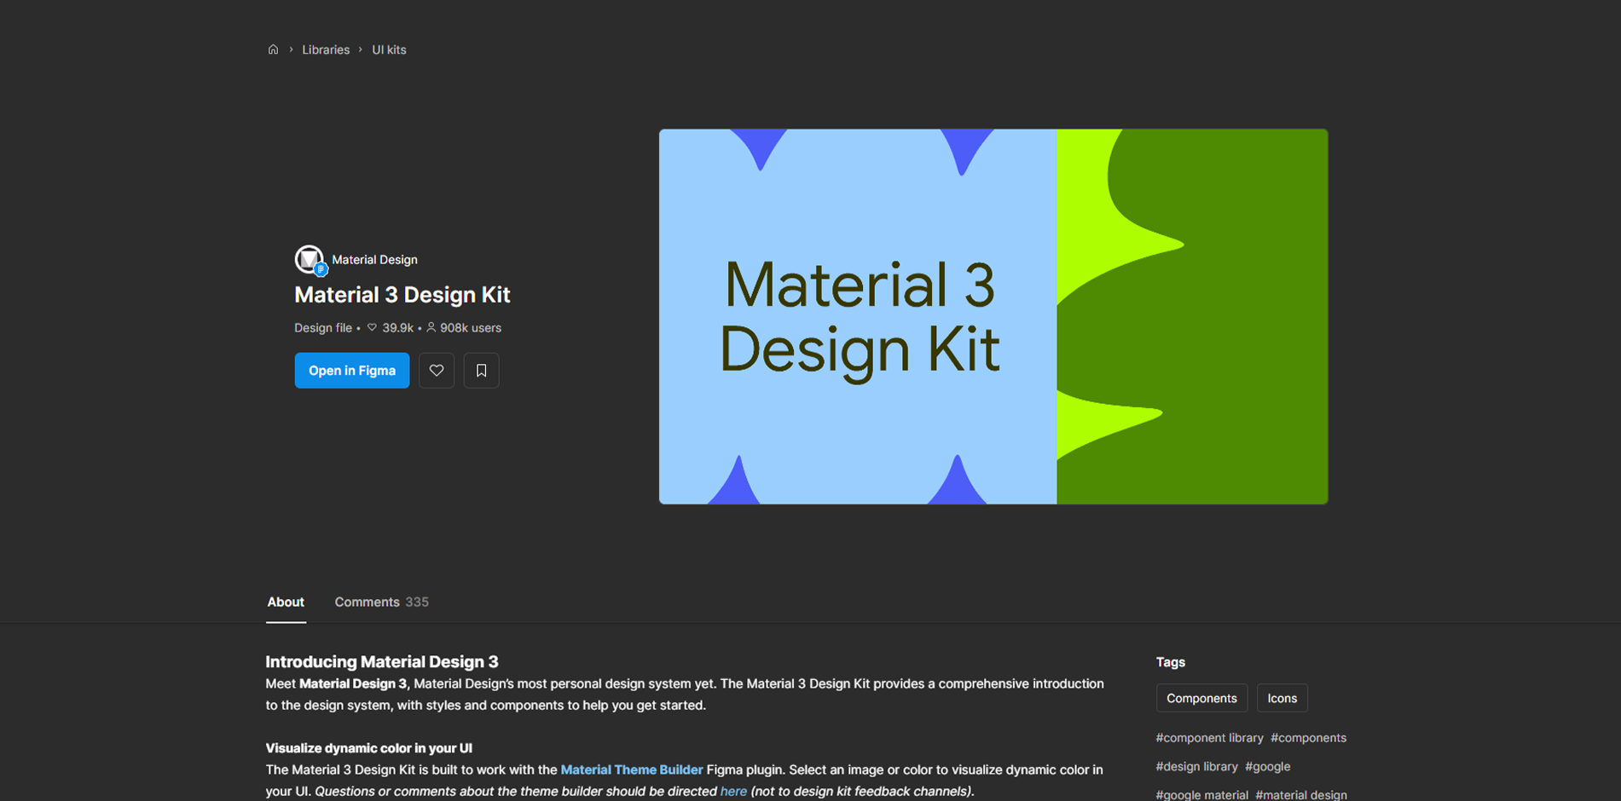This screenshot has height=801, width=1621.
Task: Save the file with the bookmark button
Action: click(x=481, y=371)
